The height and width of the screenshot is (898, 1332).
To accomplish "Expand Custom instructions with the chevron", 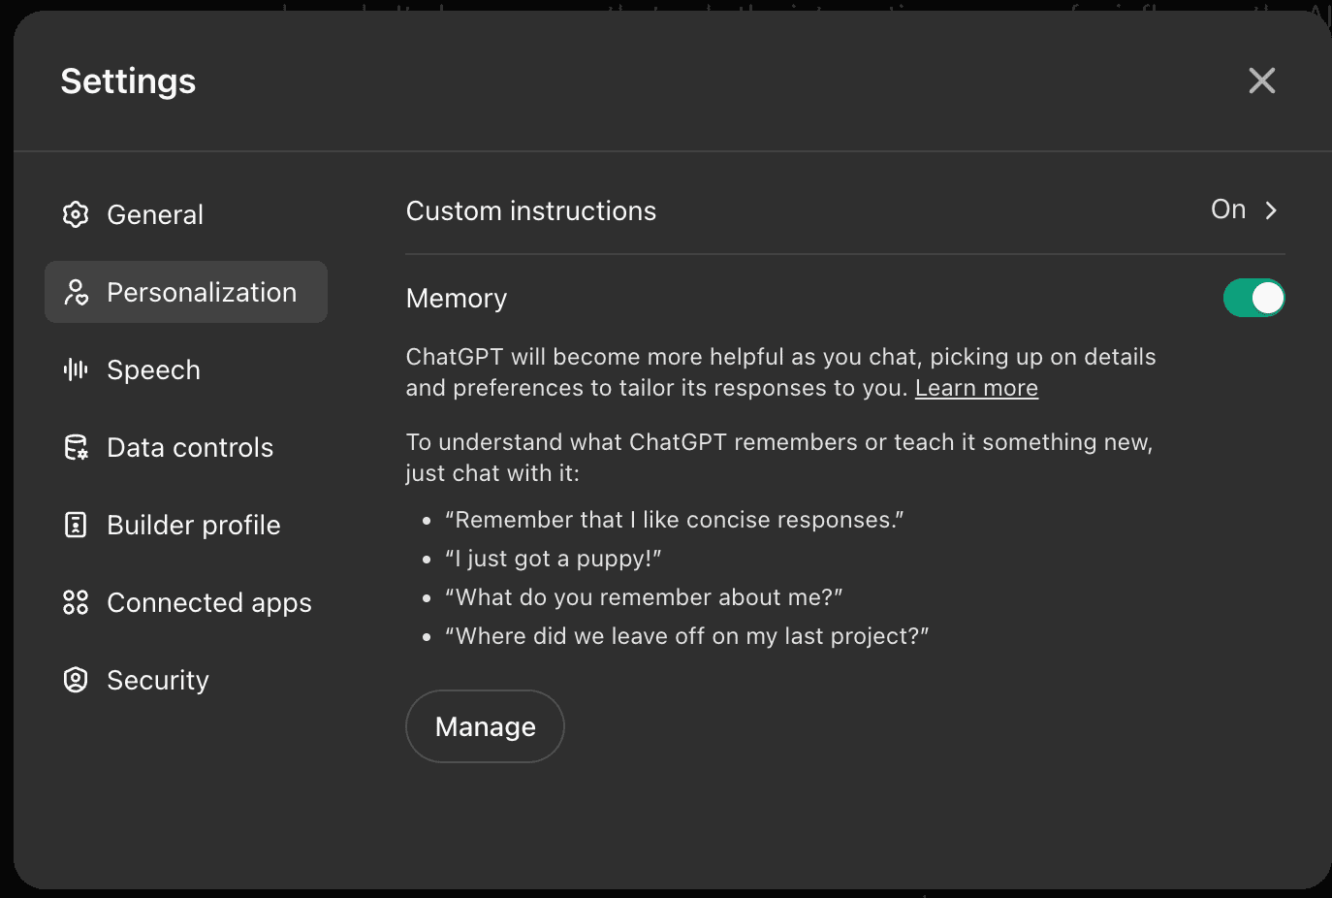I will point(1272,209).
